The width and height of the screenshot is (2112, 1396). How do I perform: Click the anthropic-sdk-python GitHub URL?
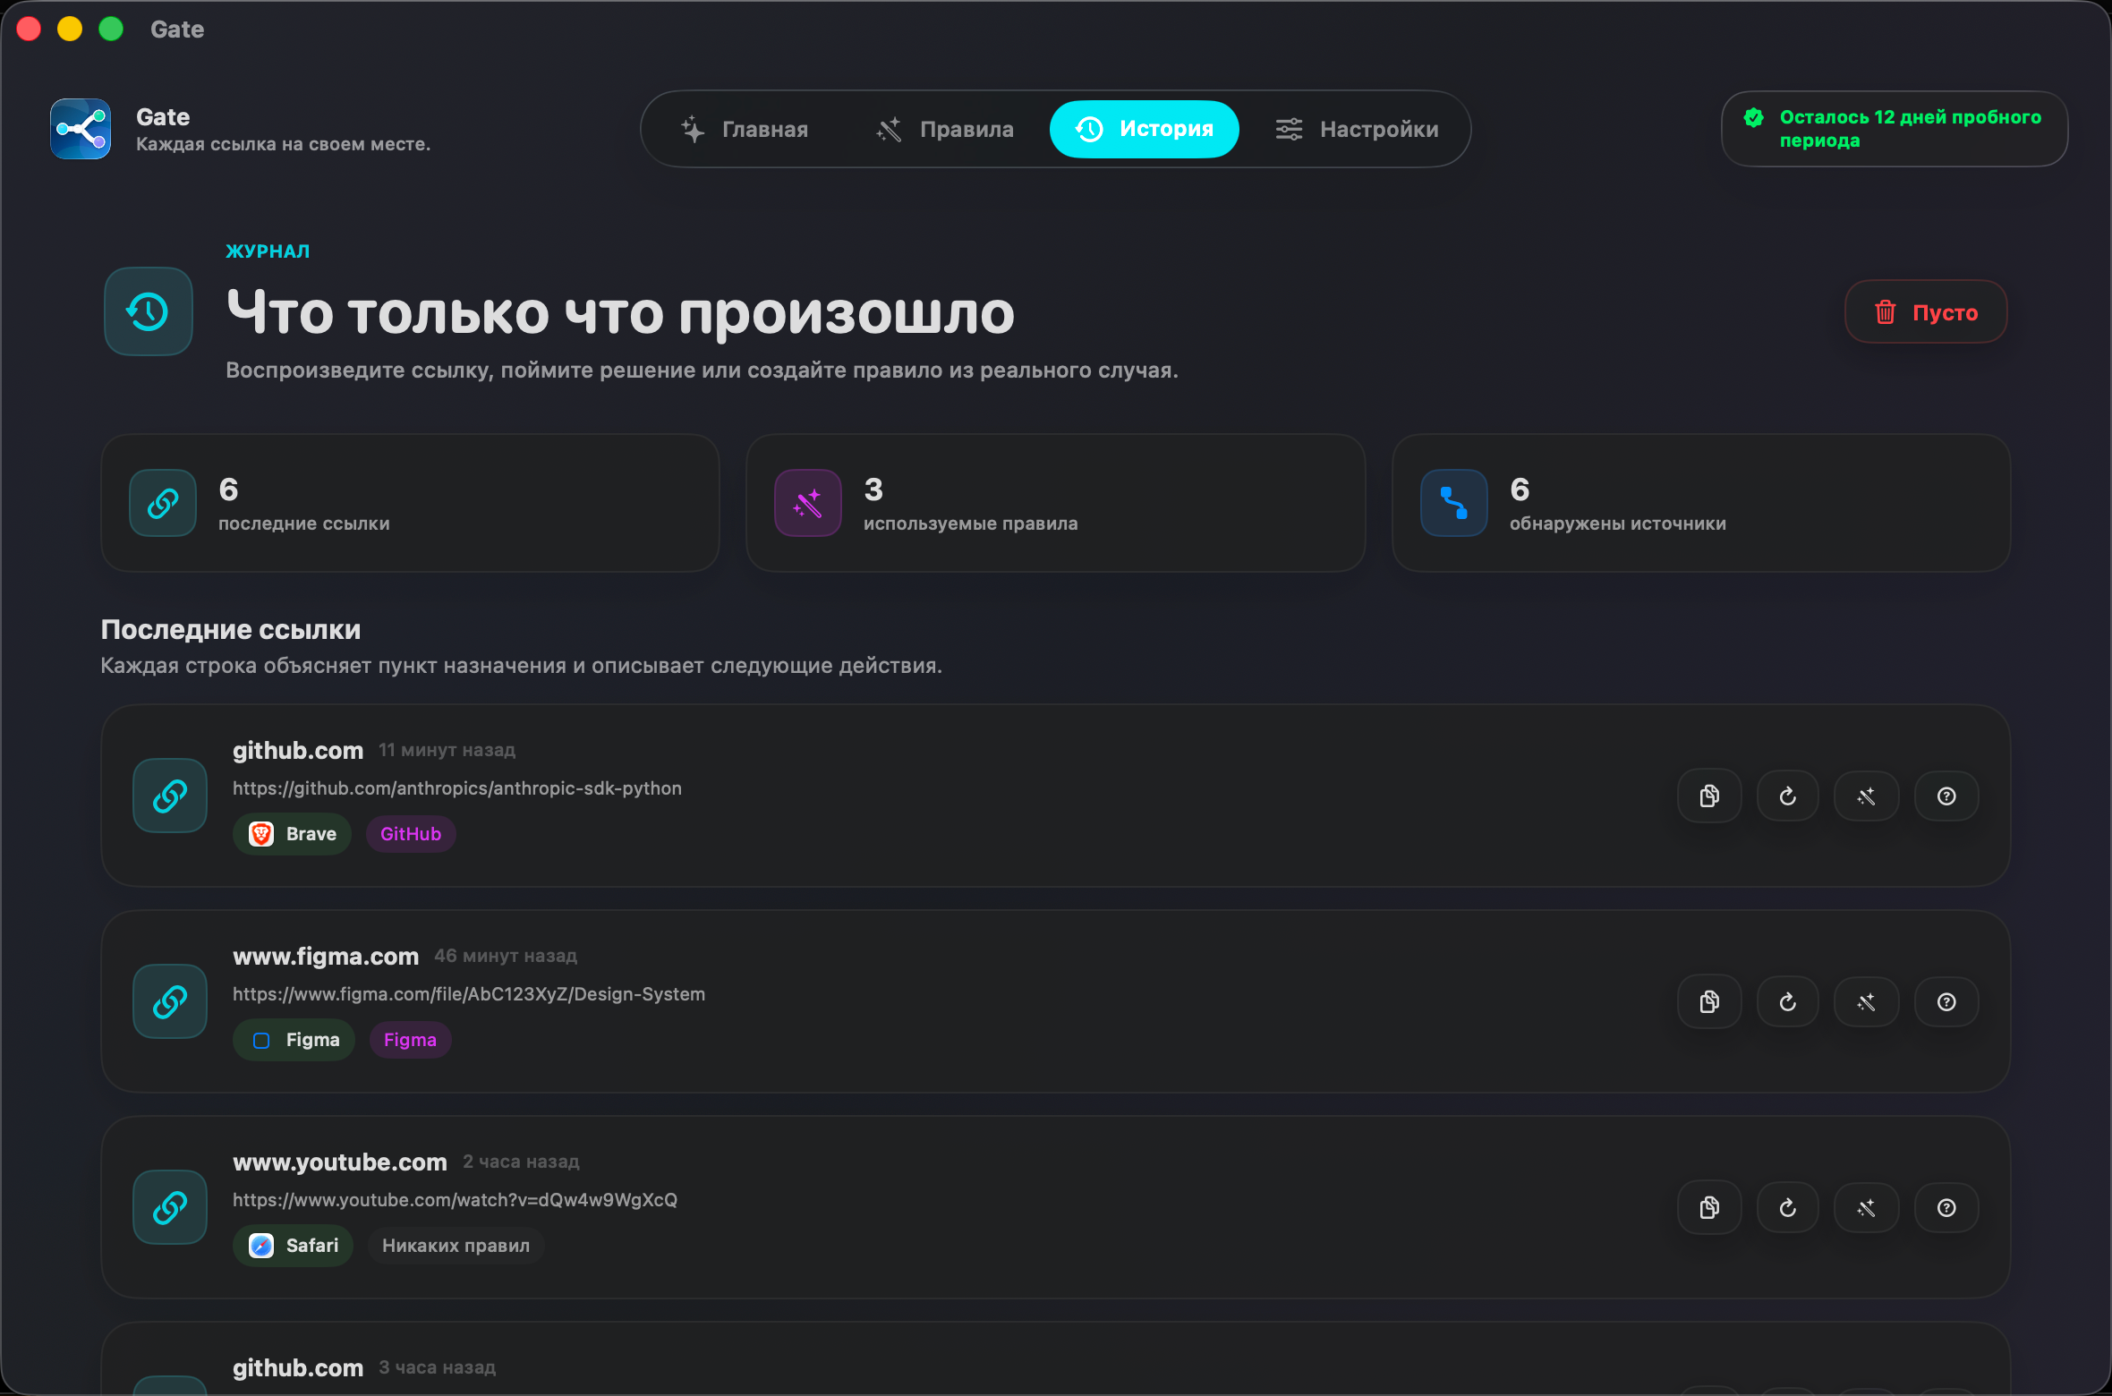click(457, 788)
